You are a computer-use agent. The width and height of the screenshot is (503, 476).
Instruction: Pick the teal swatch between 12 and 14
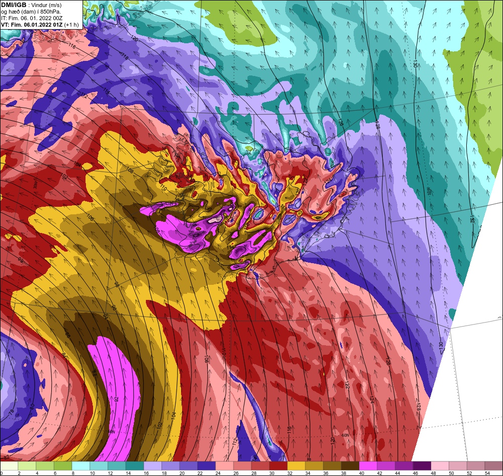117,466
